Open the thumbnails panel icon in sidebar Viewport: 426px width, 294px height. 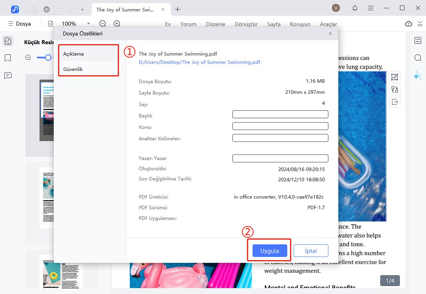8,41
